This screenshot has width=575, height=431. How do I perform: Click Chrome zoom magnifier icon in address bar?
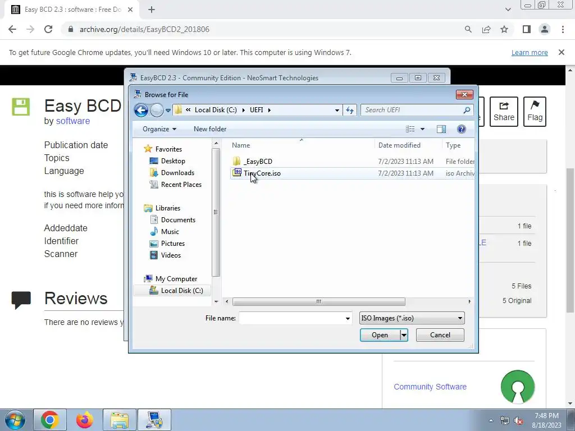(x=468, y=29)
